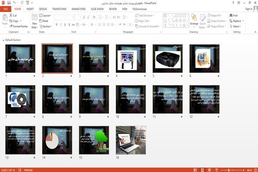This screenshot has width=258, height=172.
Task: Click the zoom in plus button
Action: pyautogui.click(x=243, y=170)
